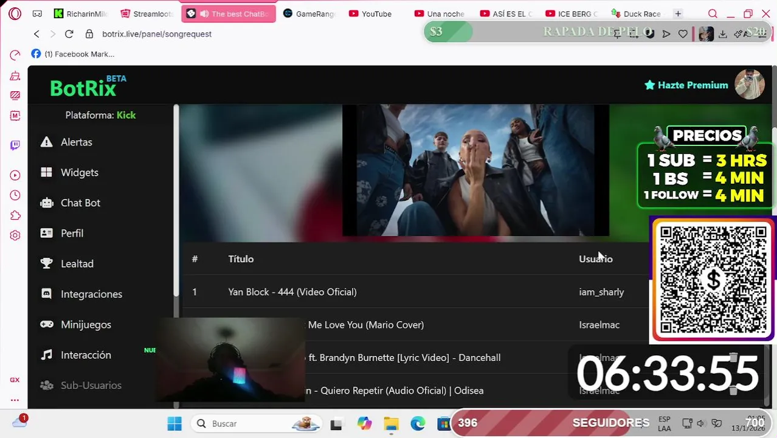The image size is (777, 438).
Task: Open the Sub-Usuarios people icon
Action: coord(46,385)
